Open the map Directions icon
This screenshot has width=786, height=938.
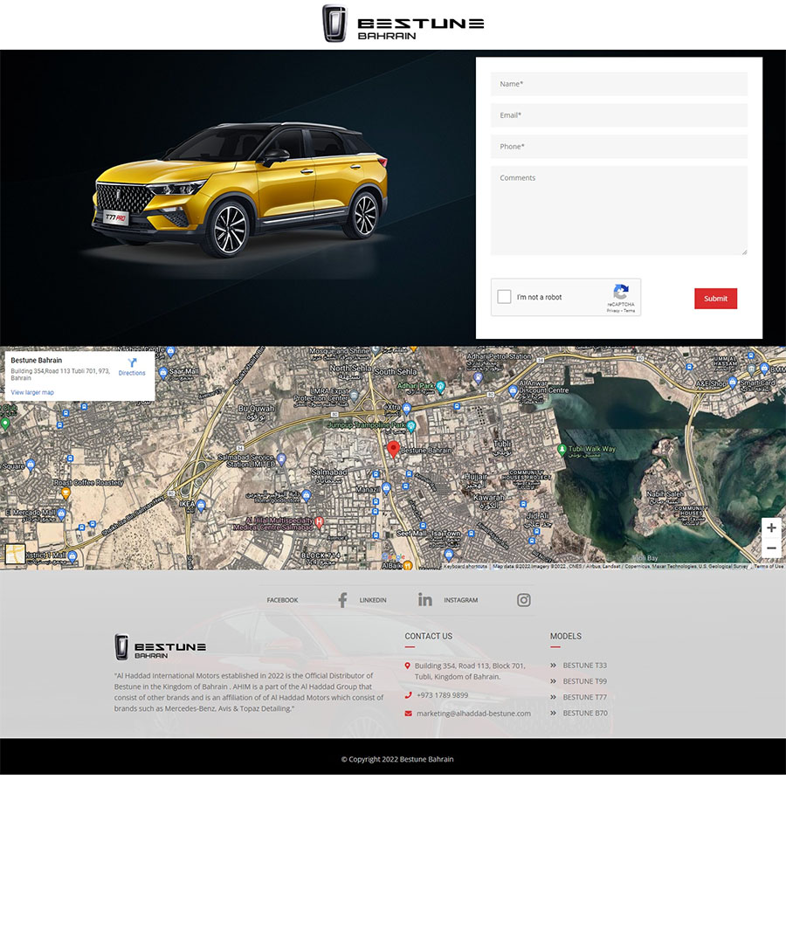tap(132, 363)
